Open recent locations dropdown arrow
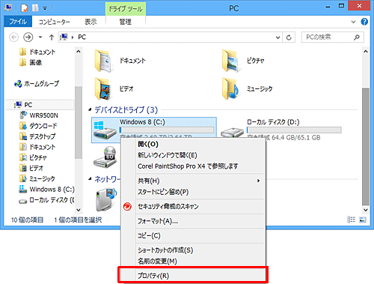This screenshot has width=374, height=284. [40, 37]
